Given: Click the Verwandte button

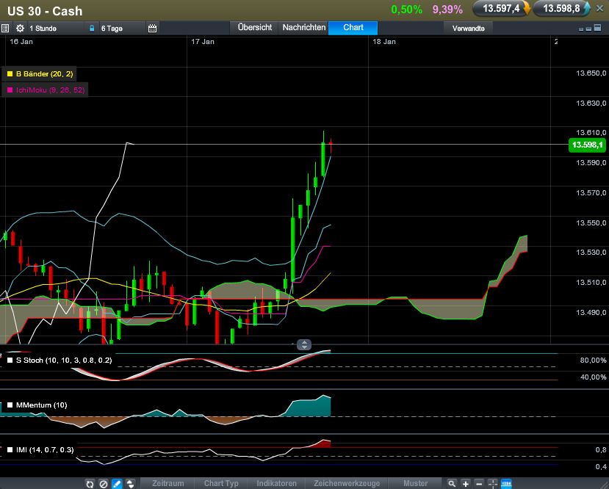Looking at the screenshot, I should click(x=469, y=28).
